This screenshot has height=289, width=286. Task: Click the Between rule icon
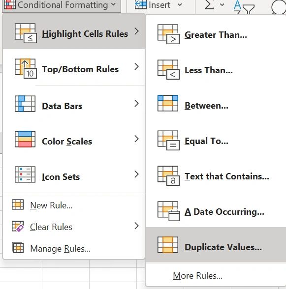[168, 103]
